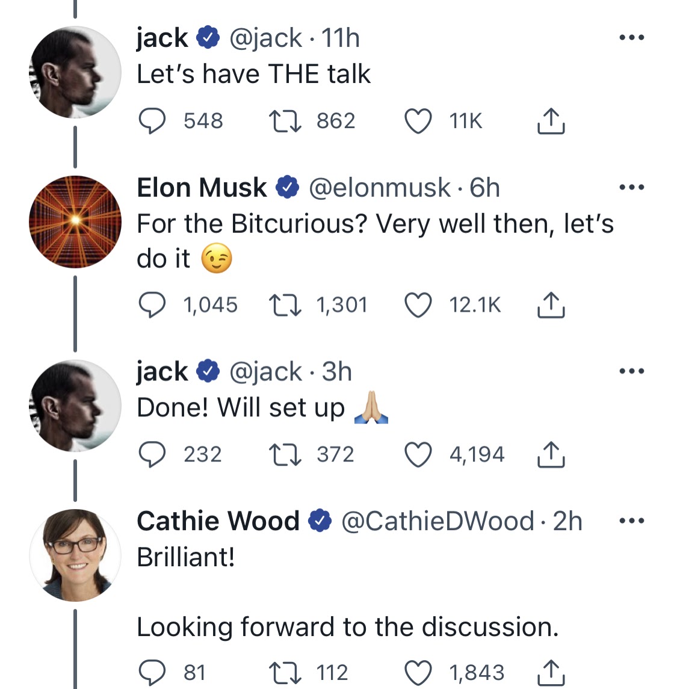Share Elon Musk's Bitcurious tweet
This screenshot has height=689, width=677.
click(x=551, y=304)
